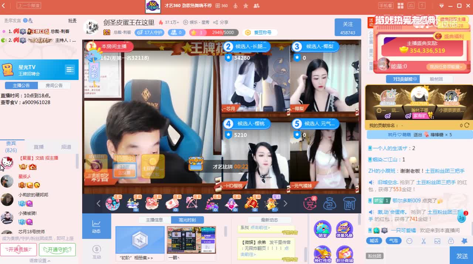Toggle the 喊话 shout mode
473x264 pixels.
374,241
